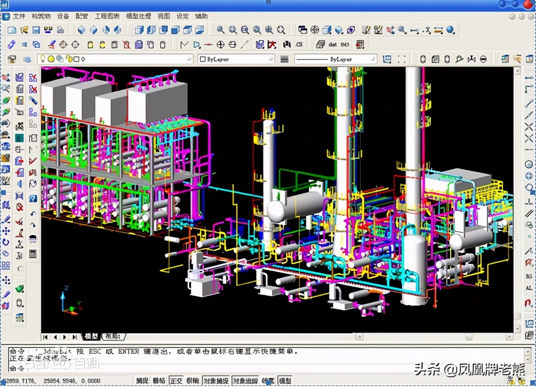Switch to the 模型 model tab
The width and height of the screenshot is (536, 387).
(x=91, y=336)
